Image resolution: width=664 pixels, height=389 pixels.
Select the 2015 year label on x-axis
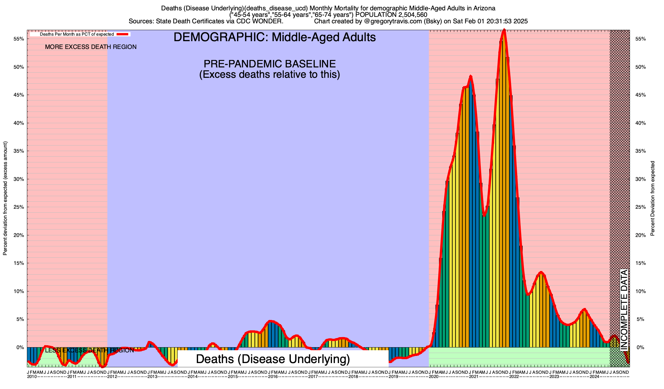(x=233, y=377)
